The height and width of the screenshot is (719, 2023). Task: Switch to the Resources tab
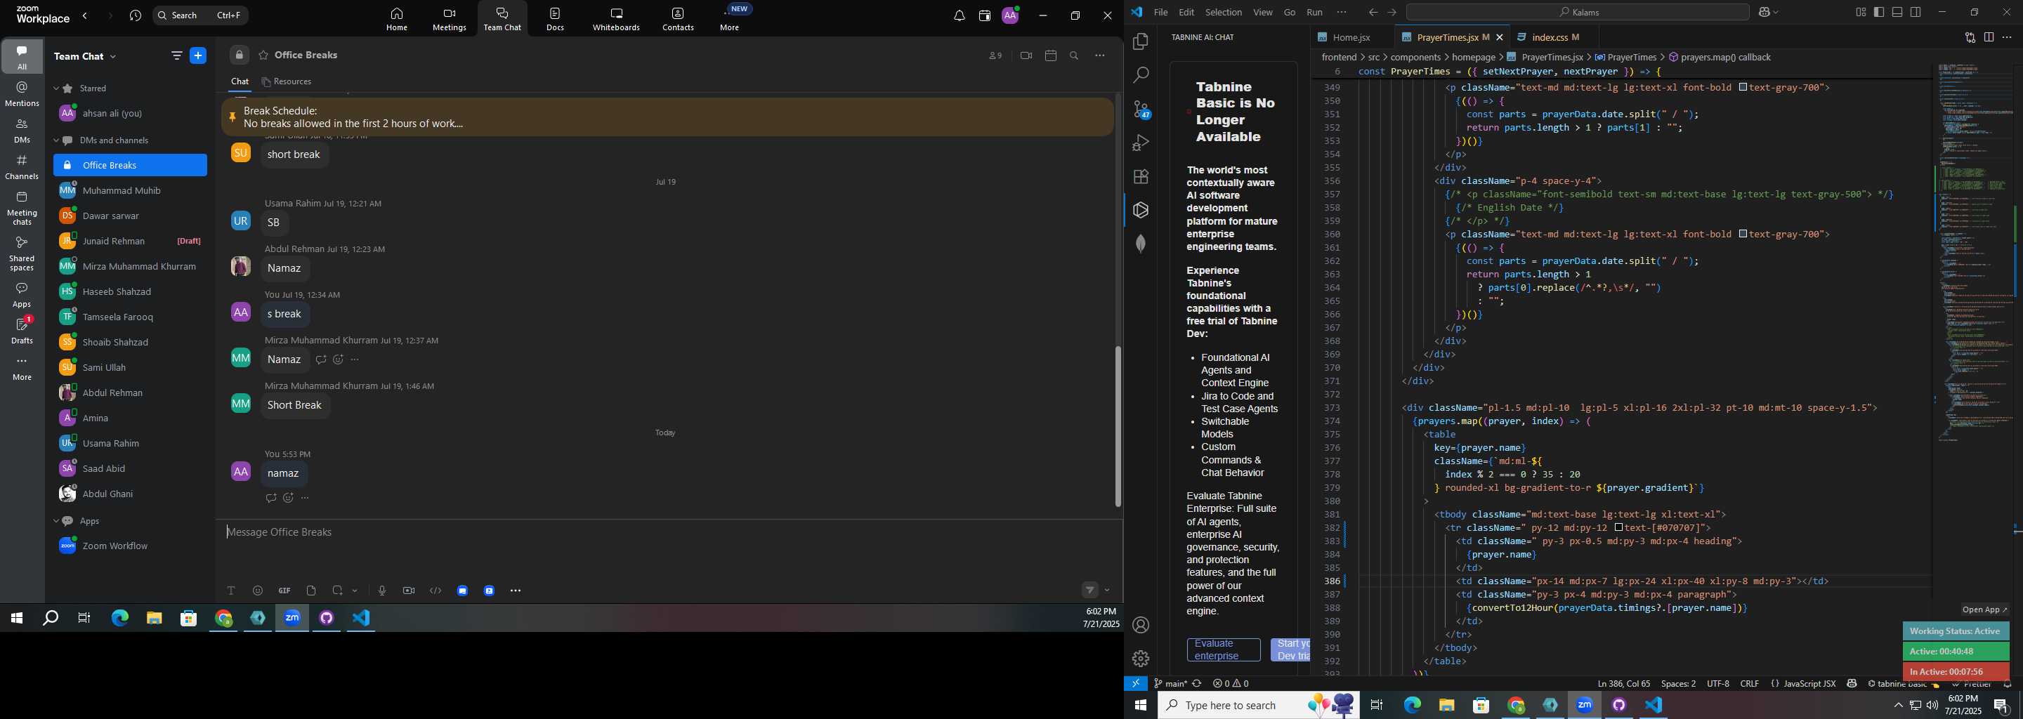pos(287,81)
